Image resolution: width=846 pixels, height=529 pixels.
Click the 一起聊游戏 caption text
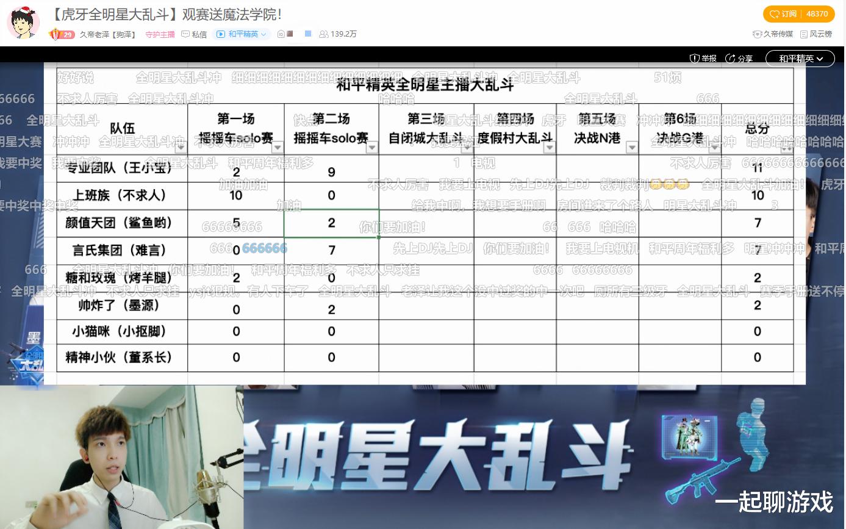coord(773,502)
